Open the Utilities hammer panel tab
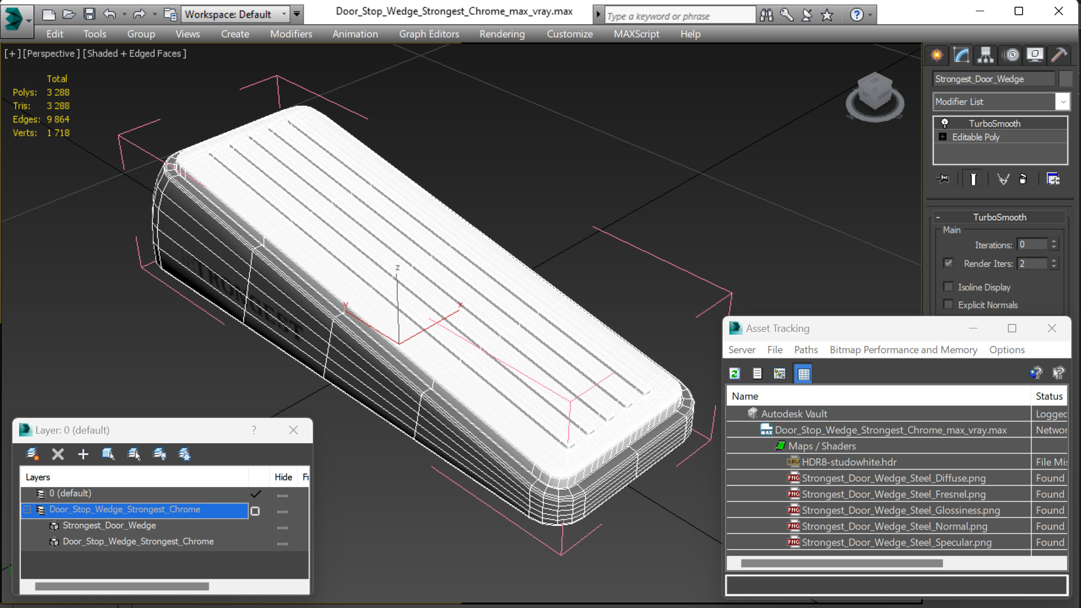 [1059, 55]
